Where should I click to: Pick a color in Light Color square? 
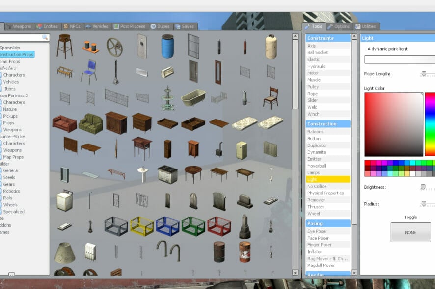[x=394, y=124]
